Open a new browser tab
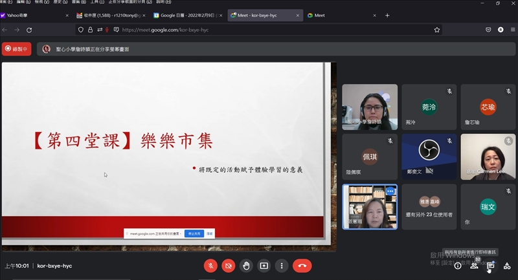 [387, 15]
